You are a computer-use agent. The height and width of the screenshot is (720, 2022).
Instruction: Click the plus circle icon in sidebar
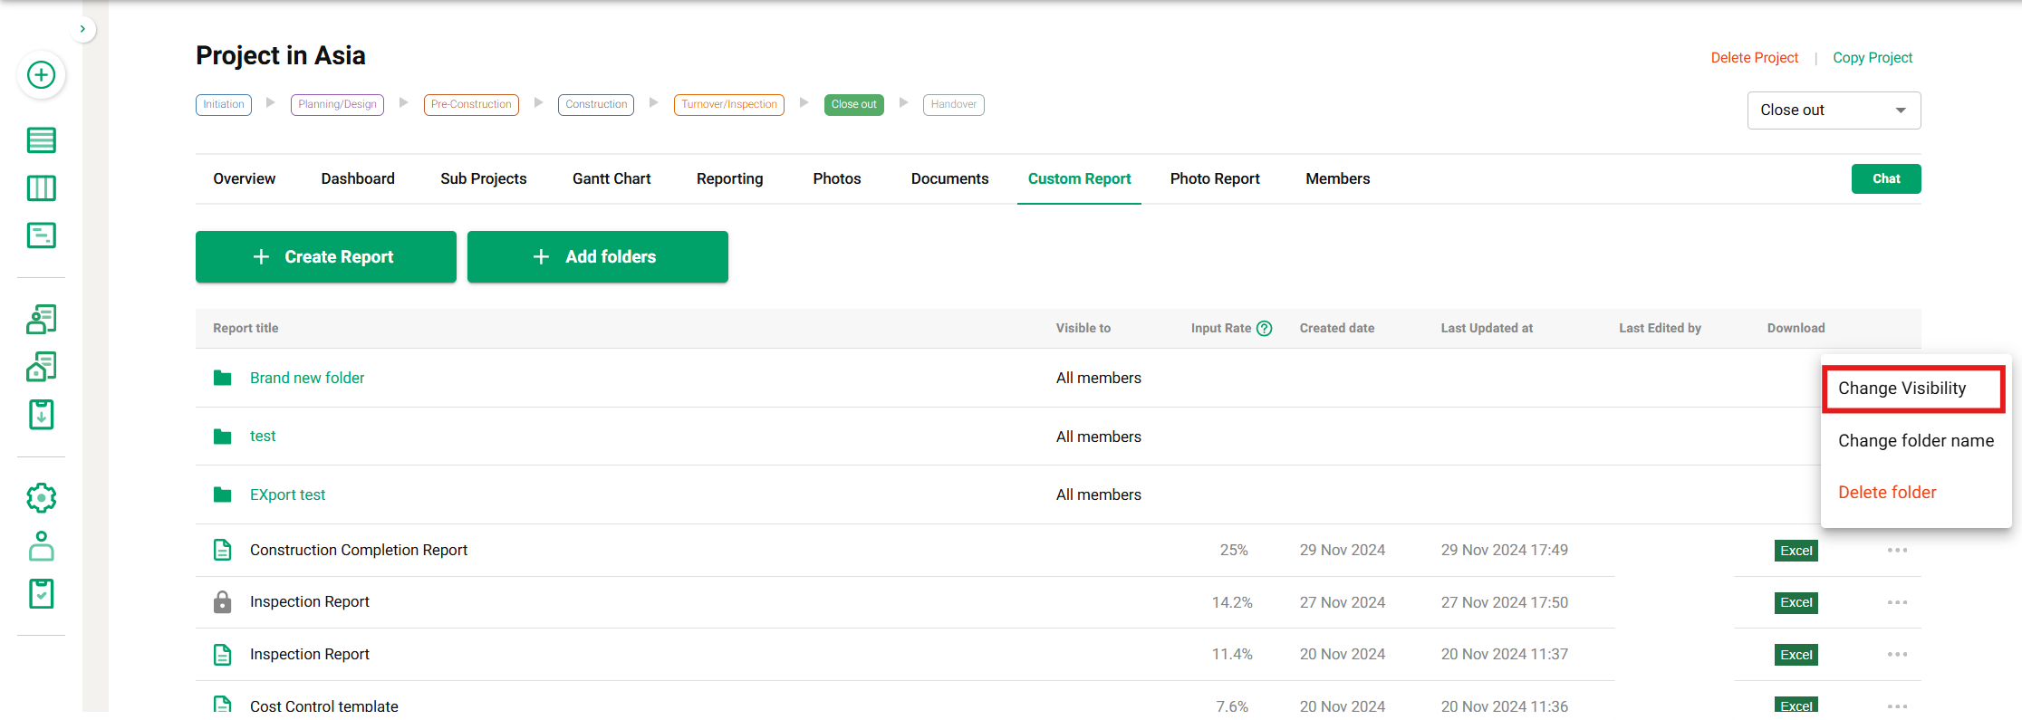click(x=41, y=75)
